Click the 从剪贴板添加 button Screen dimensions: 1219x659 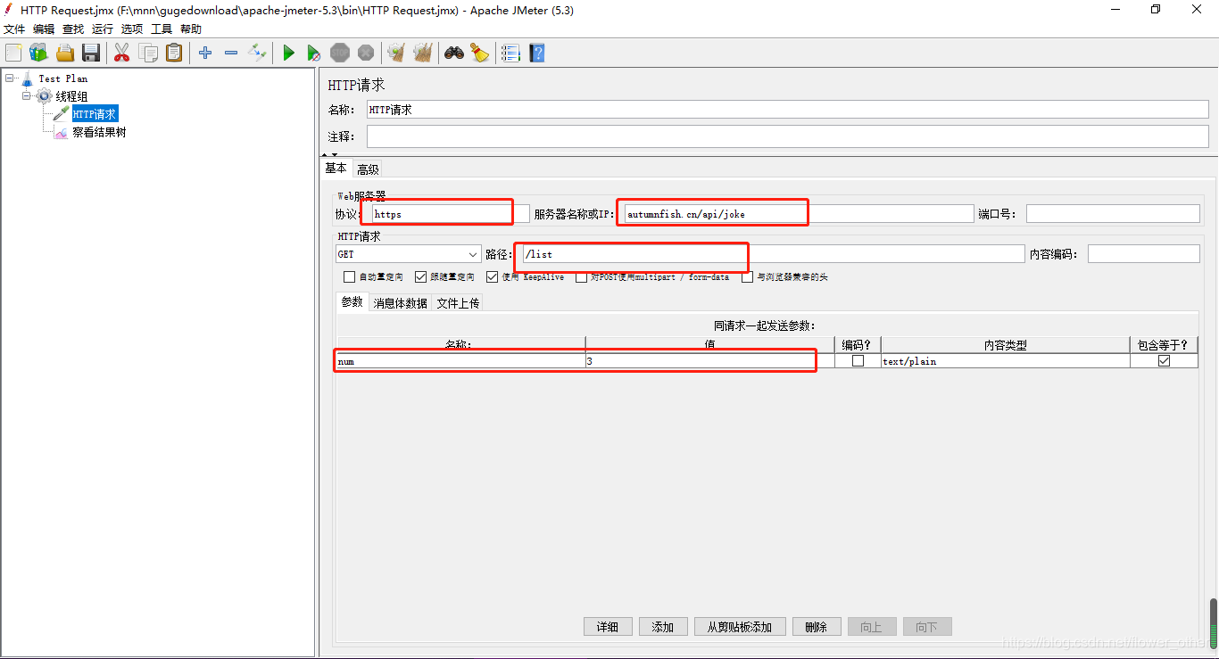[x=740, y=627]
